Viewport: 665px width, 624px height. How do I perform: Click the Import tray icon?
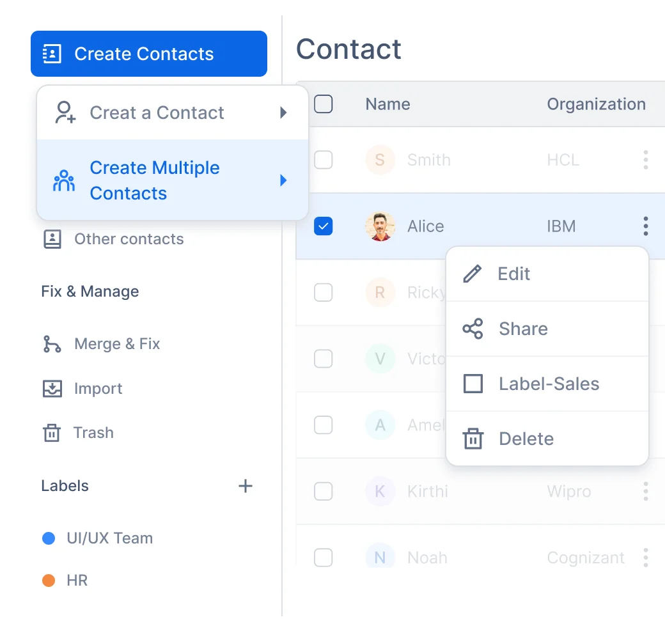(x=52, y=389)
